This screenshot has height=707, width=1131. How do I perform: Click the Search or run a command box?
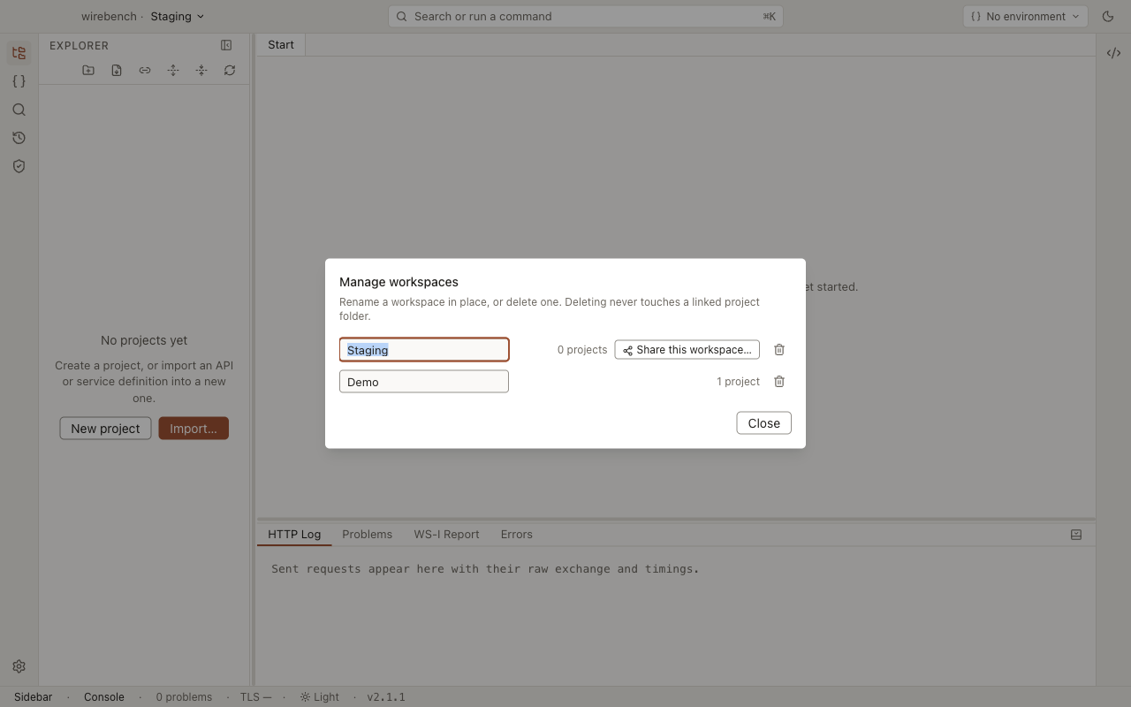pos(586,16)
